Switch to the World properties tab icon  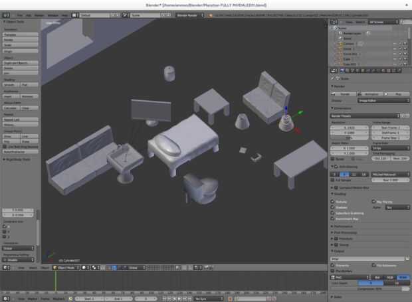click(x=358, y=70)
